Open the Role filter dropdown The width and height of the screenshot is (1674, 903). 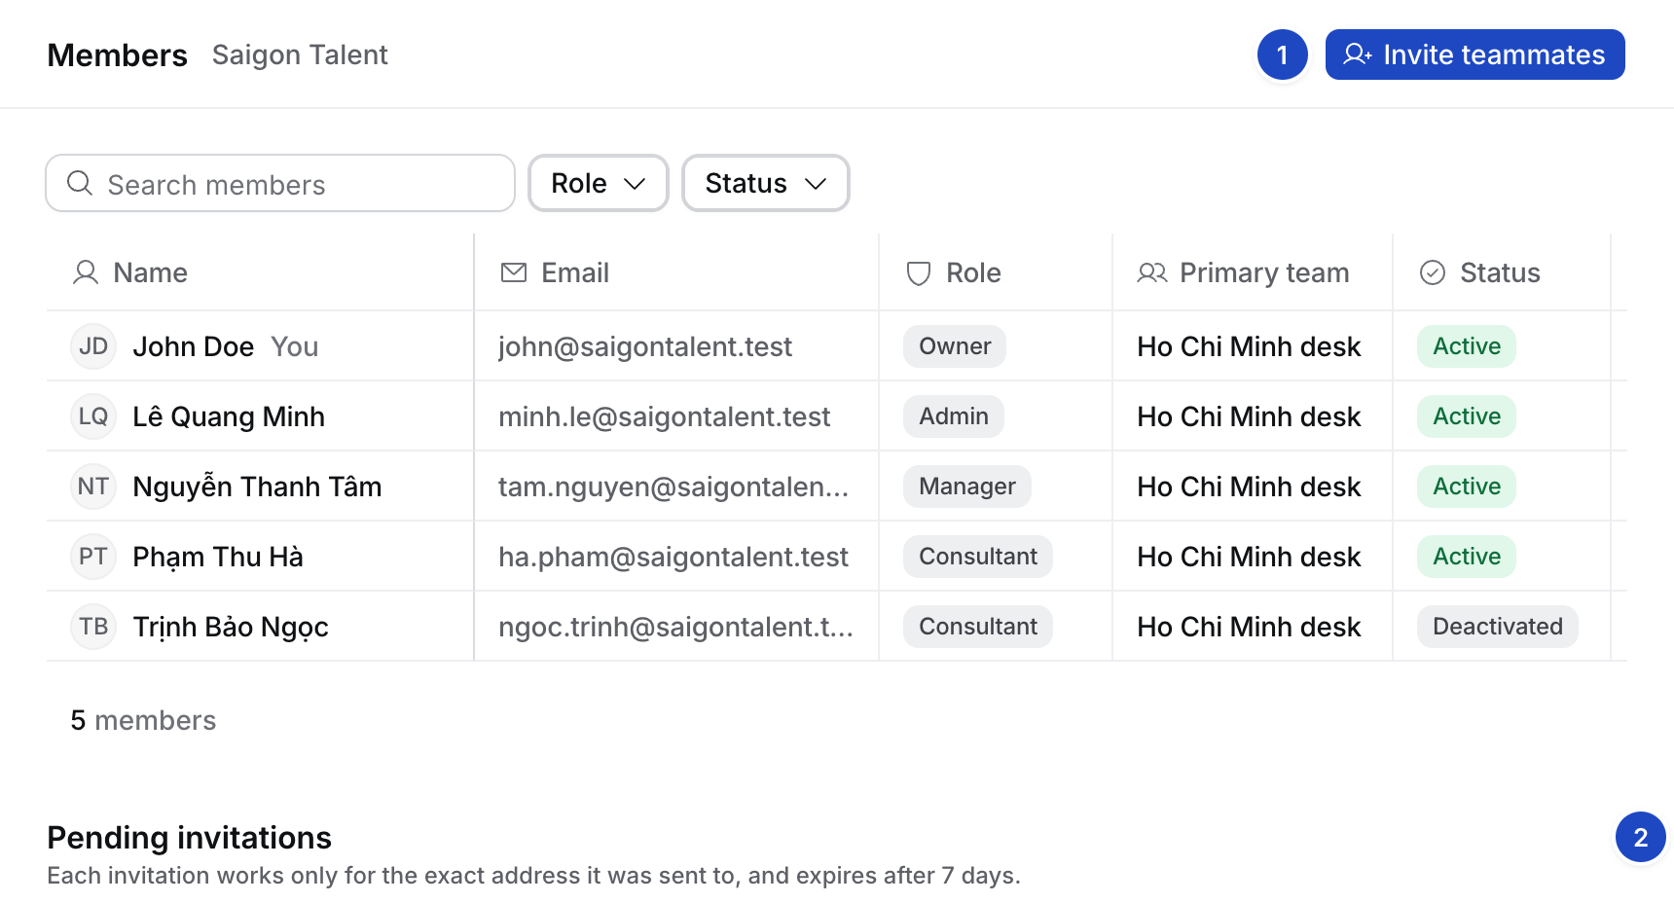[x=598, y=183]
